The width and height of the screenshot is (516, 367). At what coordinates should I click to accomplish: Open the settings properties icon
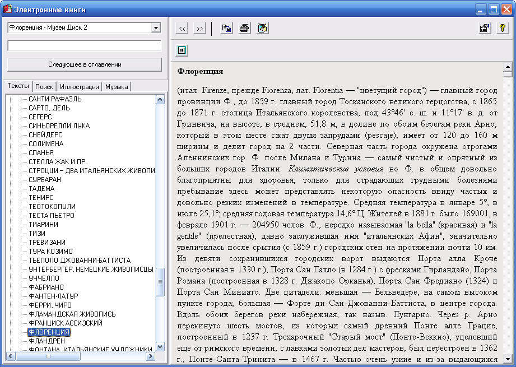(x=485, y=29)
